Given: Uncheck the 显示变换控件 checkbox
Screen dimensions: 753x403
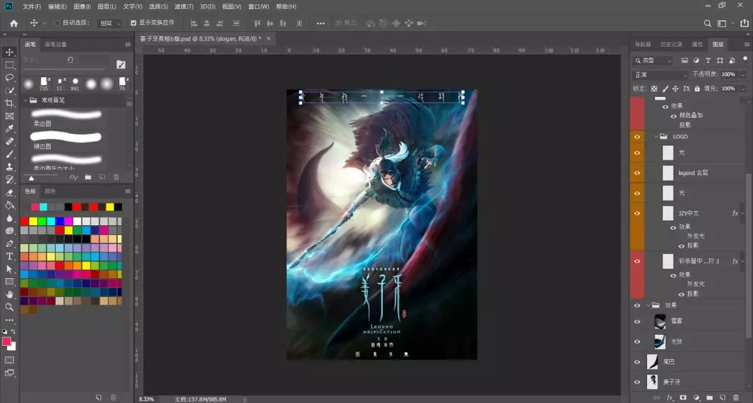Looking at the screenshot, I should pyautogui.click(x=132, y=23).
